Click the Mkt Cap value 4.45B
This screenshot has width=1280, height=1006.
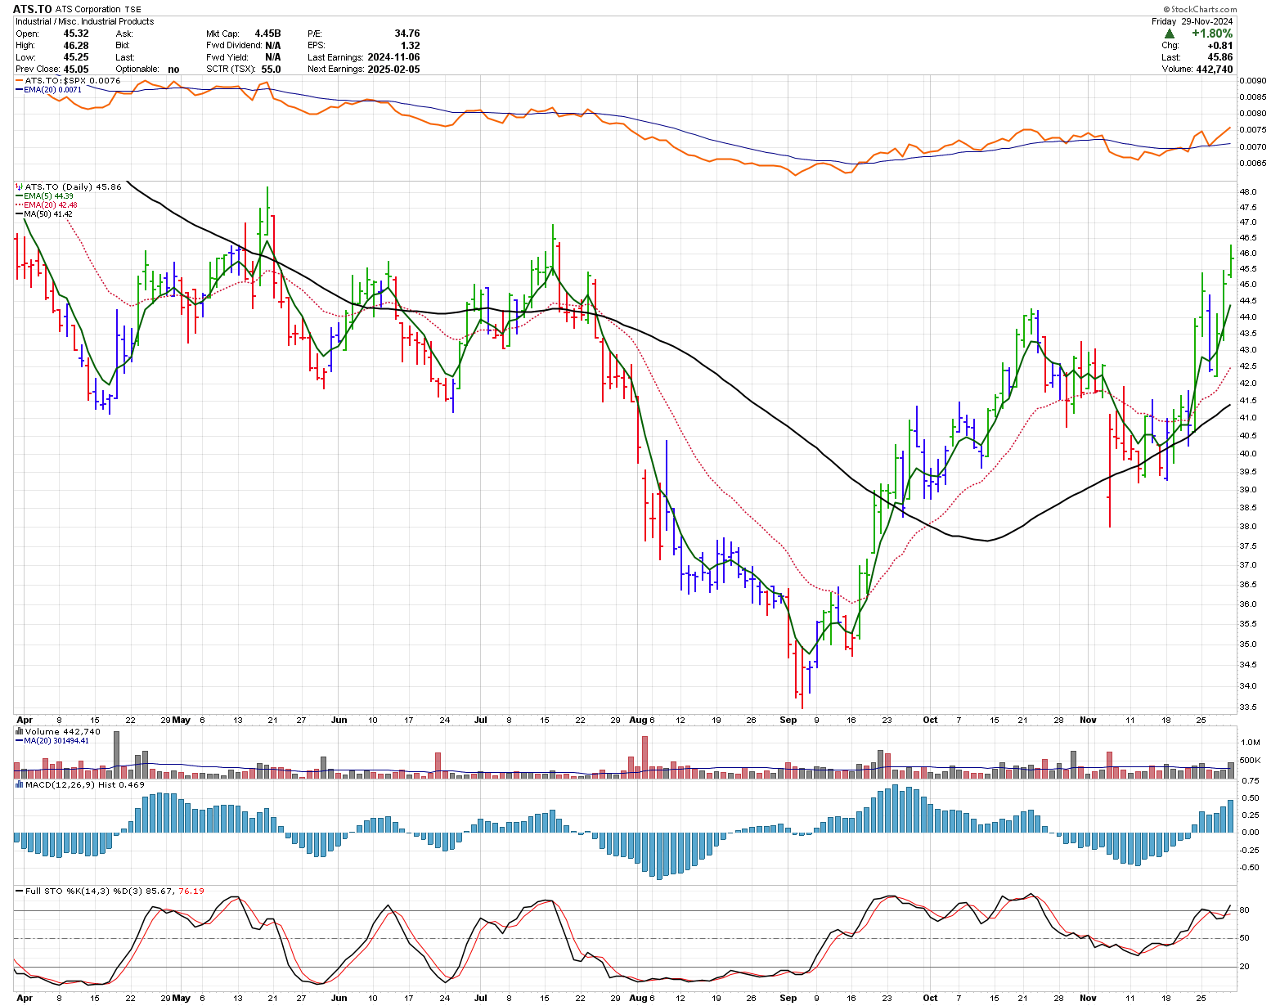click(267, 34)
